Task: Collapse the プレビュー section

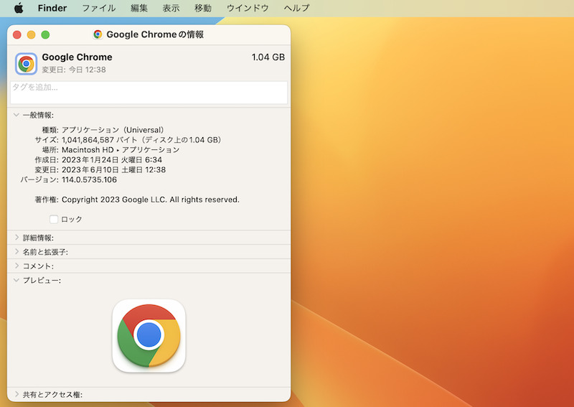Action: (16, 280)
